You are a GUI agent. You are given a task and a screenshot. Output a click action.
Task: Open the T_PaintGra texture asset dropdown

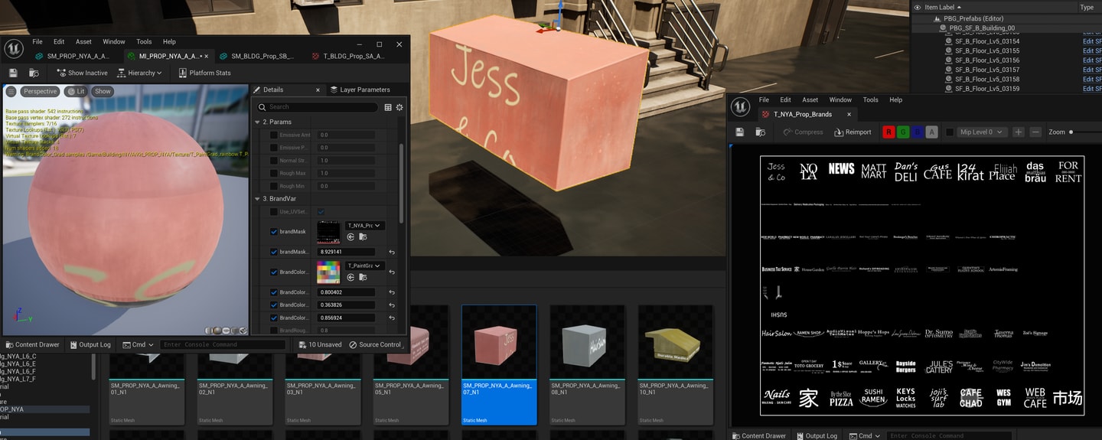(364, 266)
